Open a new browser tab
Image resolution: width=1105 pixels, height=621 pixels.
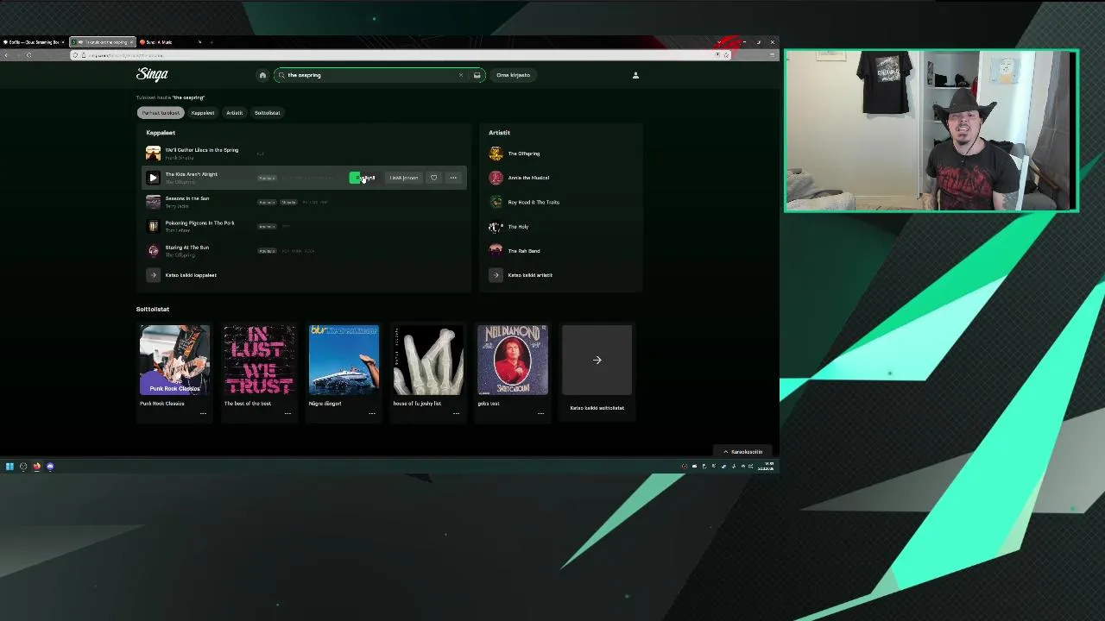[x=212, y=42]
